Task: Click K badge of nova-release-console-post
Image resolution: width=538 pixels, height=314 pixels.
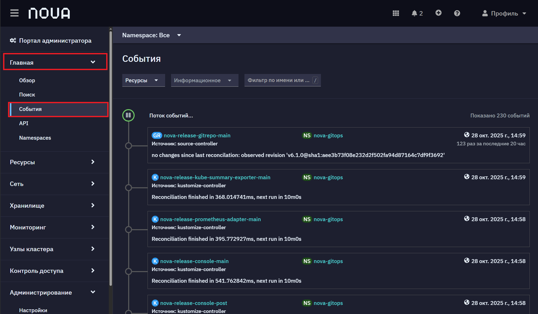Action: tap(155, 303)
